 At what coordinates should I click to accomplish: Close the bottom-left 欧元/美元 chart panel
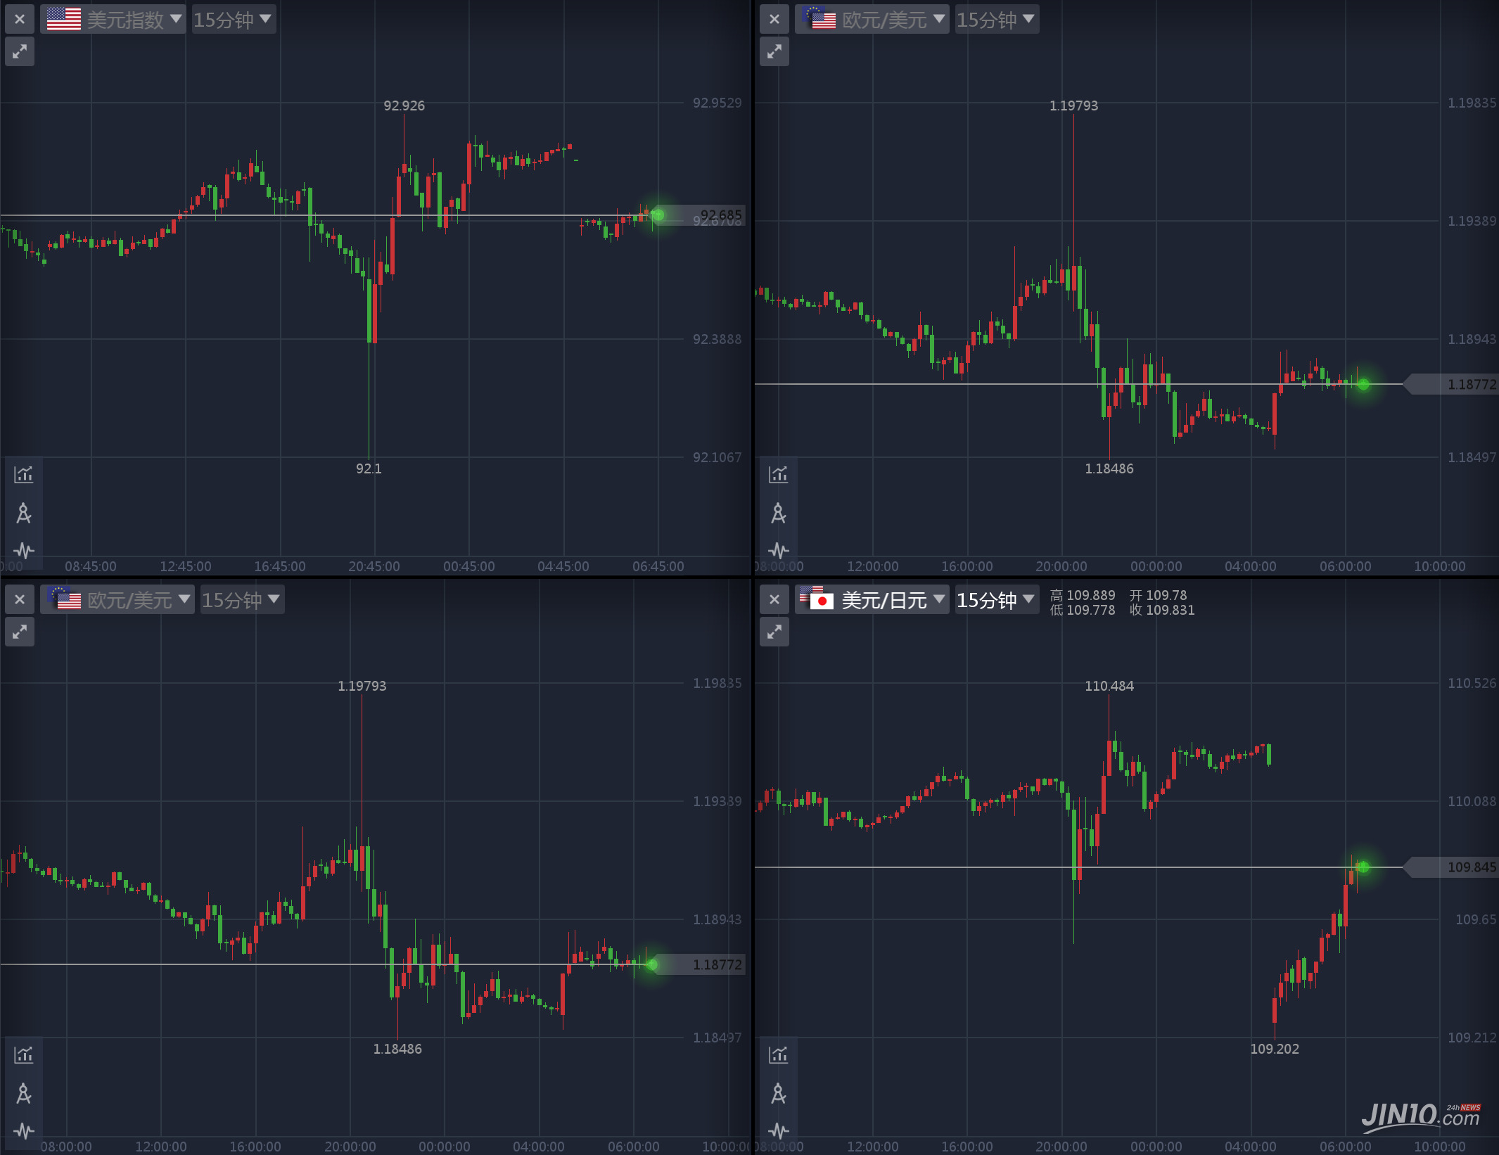point(20,599)
